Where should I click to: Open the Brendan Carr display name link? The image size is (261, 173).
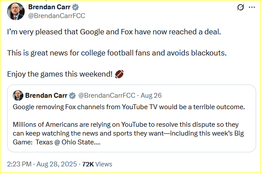coord(49,7)
